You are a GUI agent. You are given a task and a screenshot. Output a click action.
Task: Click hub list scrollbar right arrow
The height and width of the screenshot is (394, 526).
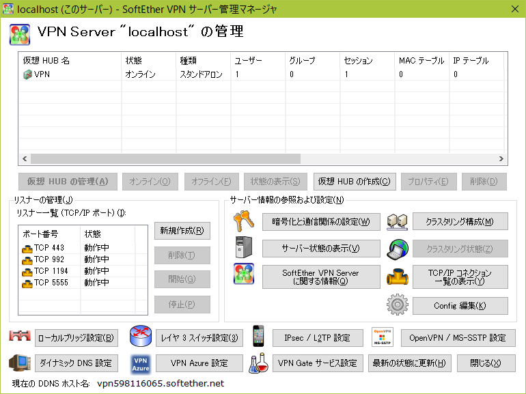pos(501,158)
